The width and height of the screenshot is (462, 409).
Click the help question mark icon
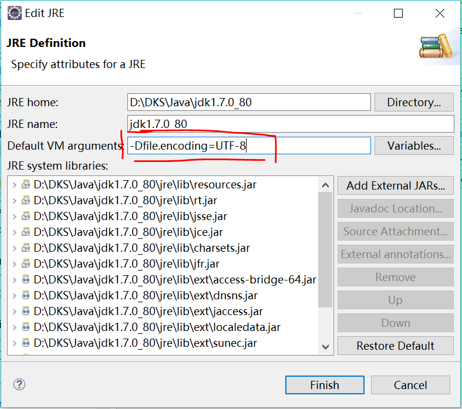[x=19, y=384]
